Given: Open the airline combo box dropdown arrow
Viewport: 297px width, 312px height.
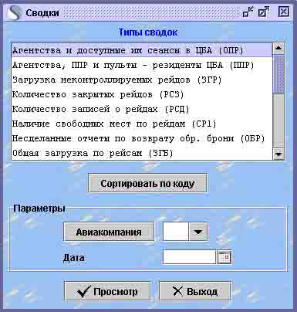Looking at the screenshot, I should (197, 232).
